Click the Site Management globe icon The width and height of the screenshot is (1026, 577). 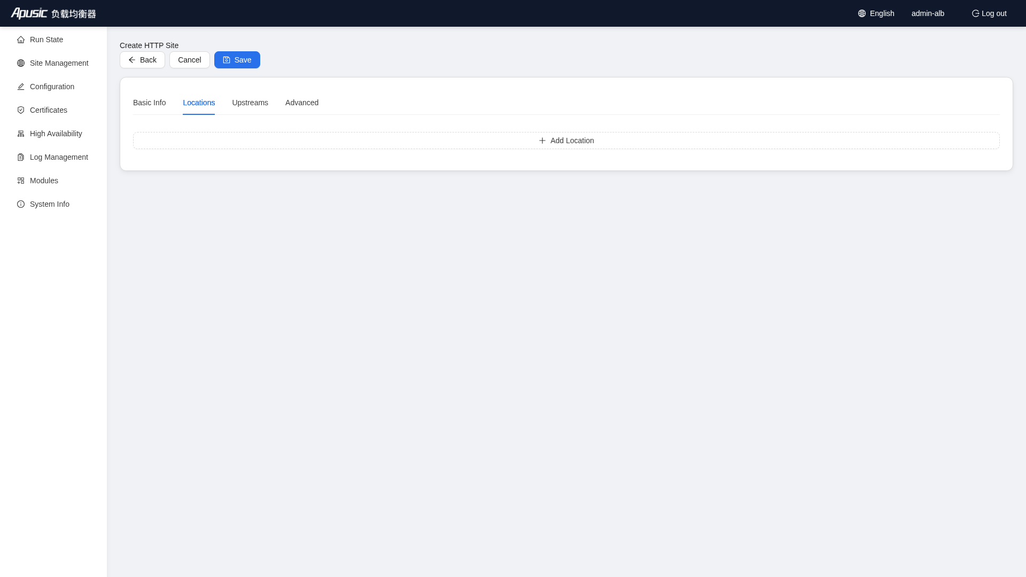tap(21, 63)
